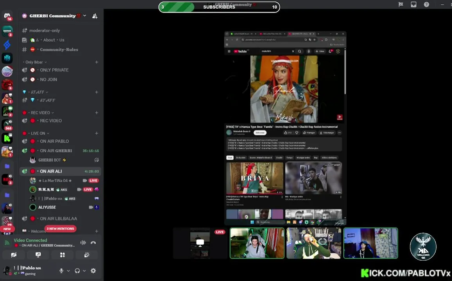Select the LIVE stream tile in participant strip

tap(200, 243)
